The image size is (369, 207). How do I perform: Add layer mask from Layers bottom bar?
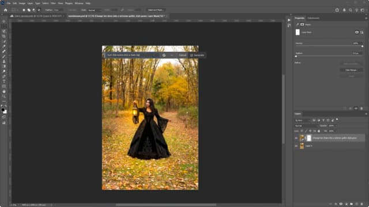tap(341, 204)
